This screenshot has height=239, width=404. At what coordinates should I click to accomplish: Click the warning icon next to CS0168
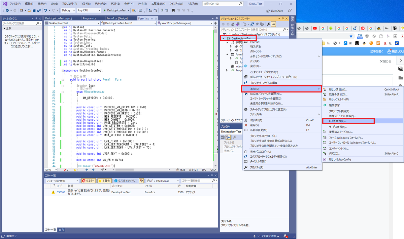pos(53,192)
